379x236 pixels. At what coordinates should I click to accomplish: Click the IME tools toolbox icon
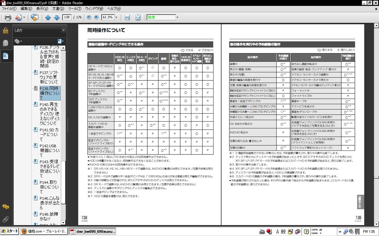point(298,232)
